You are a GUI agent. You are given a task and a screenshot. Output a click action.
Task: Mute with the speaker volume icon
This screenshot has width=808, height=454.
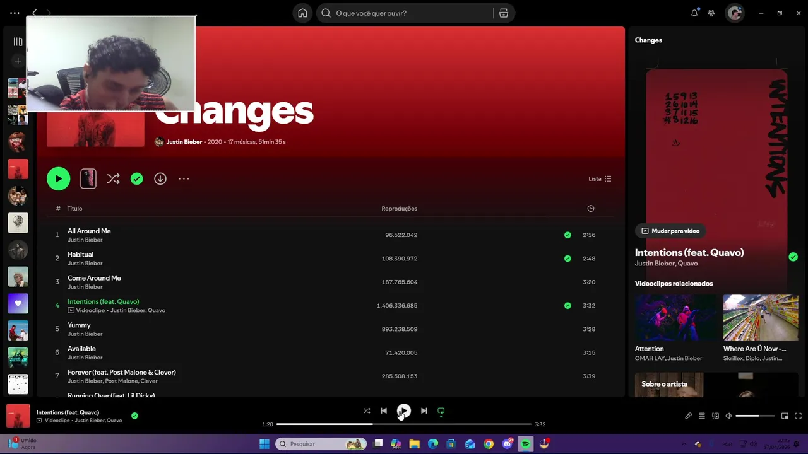(728, 416)
